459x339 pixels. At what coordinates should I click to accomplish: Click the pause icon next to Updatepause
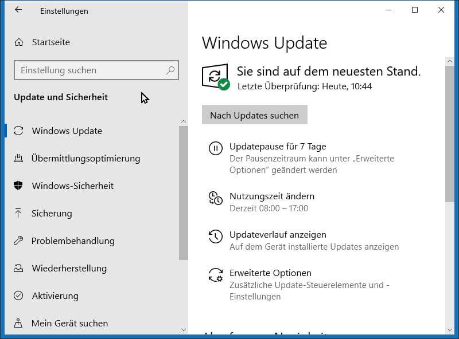coord(216,148)
